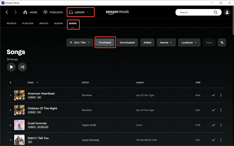This screenshot has width=234, height=146.
Task: Open the filter settings icon beside Reset
Action: click(x=222, y=43)
